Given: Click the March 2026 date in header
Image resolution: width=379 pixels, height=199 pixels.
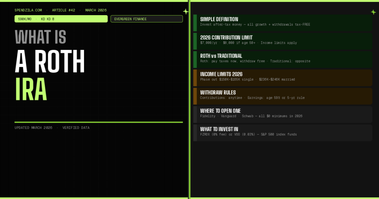Looking at the screenshot, I should click(x=96, y=10).
